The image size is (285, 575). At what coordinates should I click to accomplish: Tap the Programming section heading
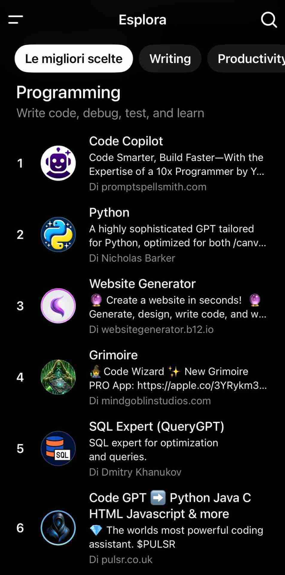click(x=68, y=92)
